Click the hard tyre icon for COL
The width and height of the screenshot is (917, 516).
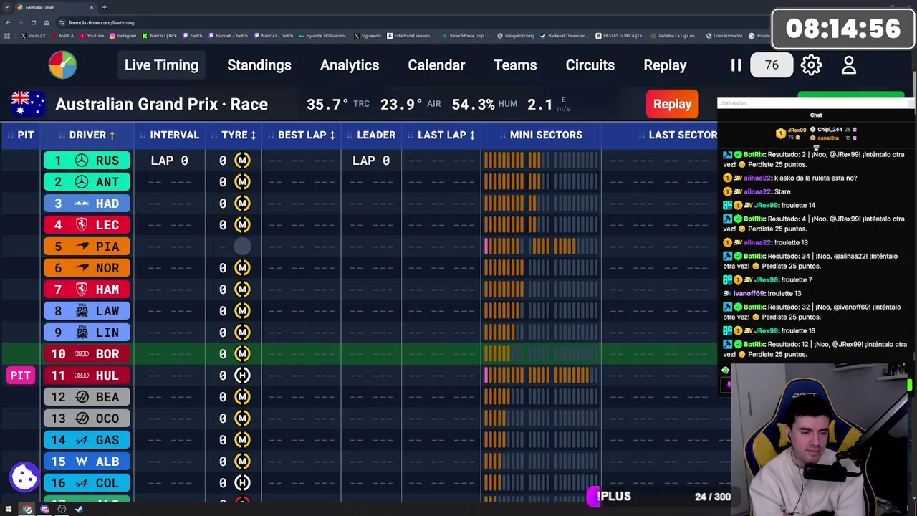[x=242, y=483]
